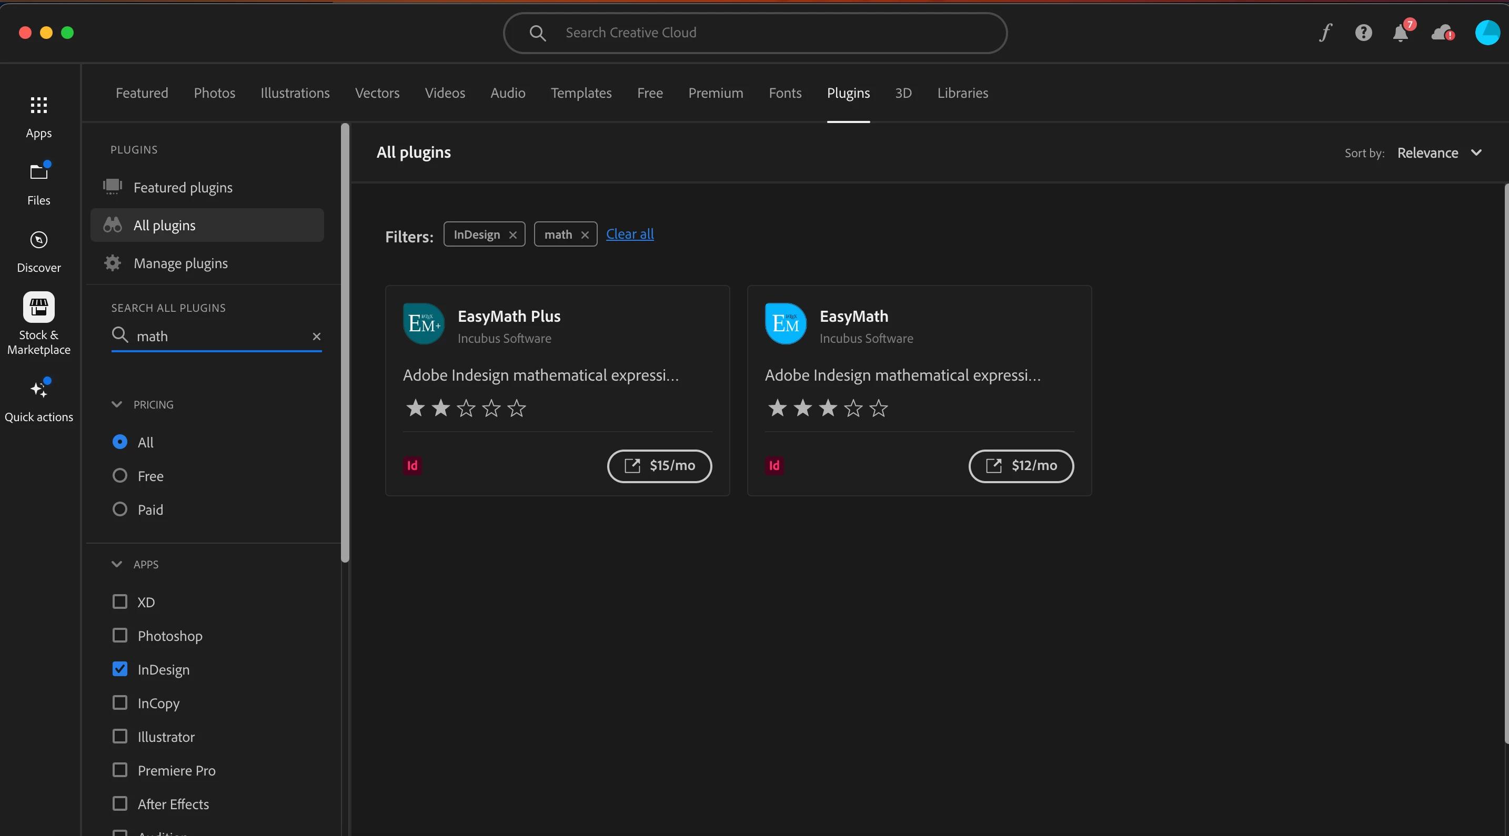The image size is (1509, 836).
Task: Click the $12/mo EasyMath button
Action: [x=1021, y=466]
